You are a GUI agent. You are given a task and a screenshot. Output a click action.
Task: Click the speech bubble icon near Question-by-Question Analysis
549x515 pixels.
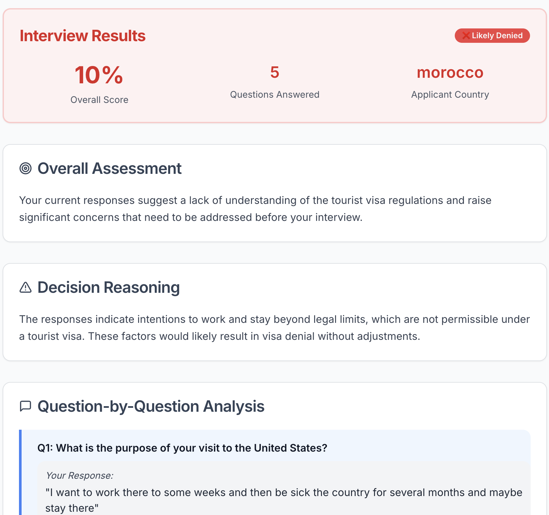pyautogui.click(x=26, y=407)
